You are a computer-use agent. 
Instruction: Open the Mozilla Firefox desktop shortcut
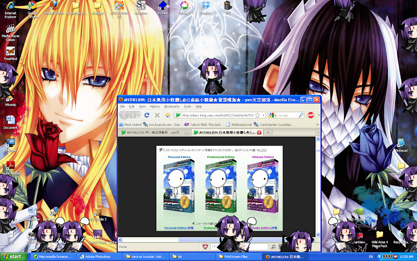point(54,7)
